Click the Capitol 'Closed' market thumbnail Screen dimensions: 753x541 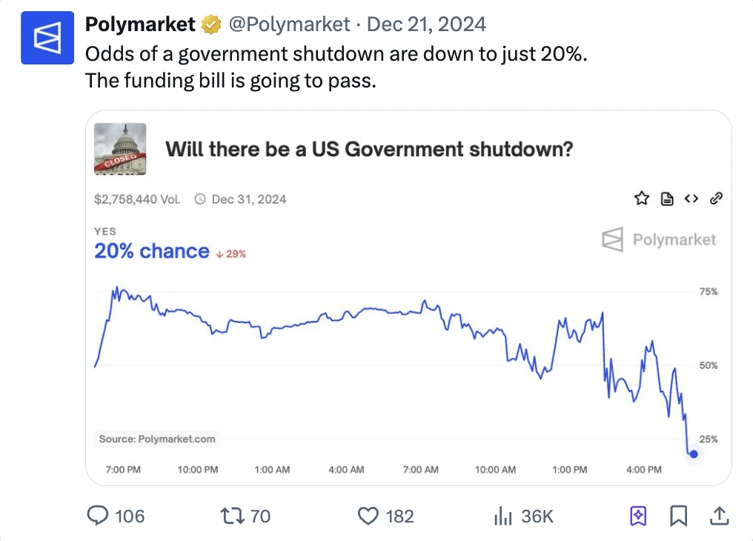point(120,149)
